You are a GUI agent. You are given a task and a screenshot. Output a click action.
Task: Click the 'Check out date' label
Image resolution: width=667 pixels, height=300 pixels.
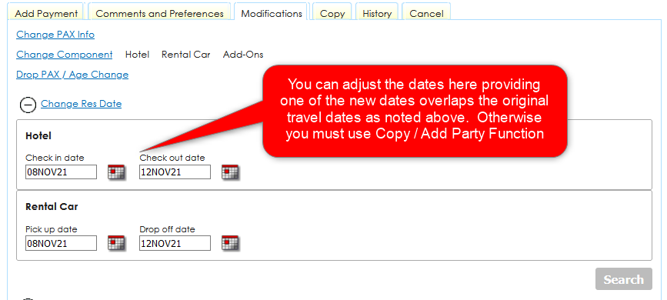click(172, 158)
